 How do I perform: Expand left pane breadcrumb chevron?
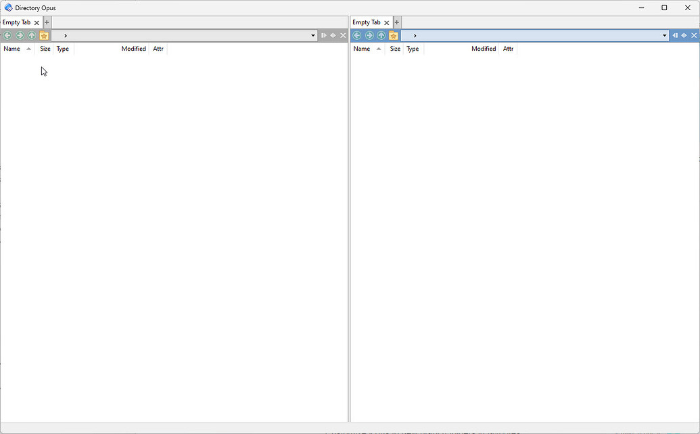65,36
